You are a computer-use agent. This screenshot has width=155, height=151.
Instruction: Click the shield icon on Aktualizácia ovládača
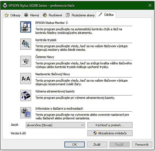(95, 133)
